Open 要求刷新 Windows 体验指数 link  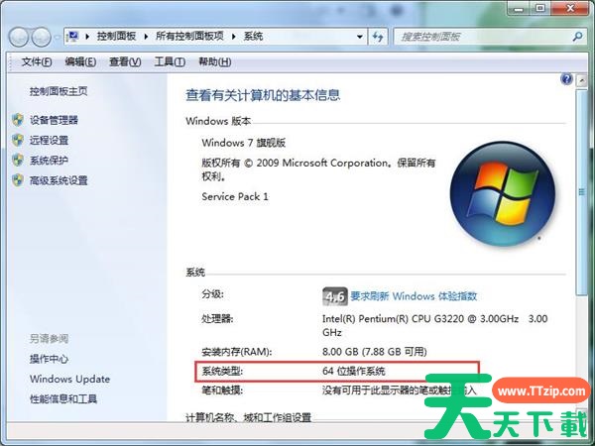(x=414, y=295)
